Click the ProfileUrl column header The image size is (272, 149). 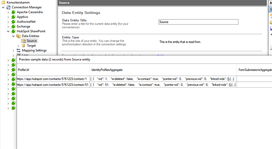pos(24,69)
